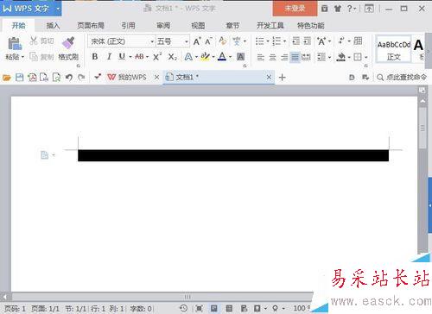Click the export PDF icon
This screenshot has height=314, width=432.
(x=32, y=78)
